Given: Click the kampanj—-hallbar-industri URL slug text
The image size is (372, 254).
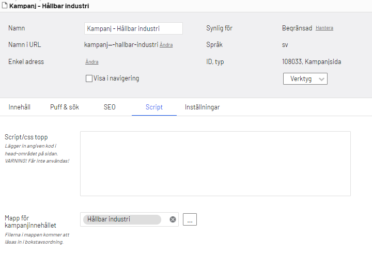Looking at the screenshot, I should 121,45.
